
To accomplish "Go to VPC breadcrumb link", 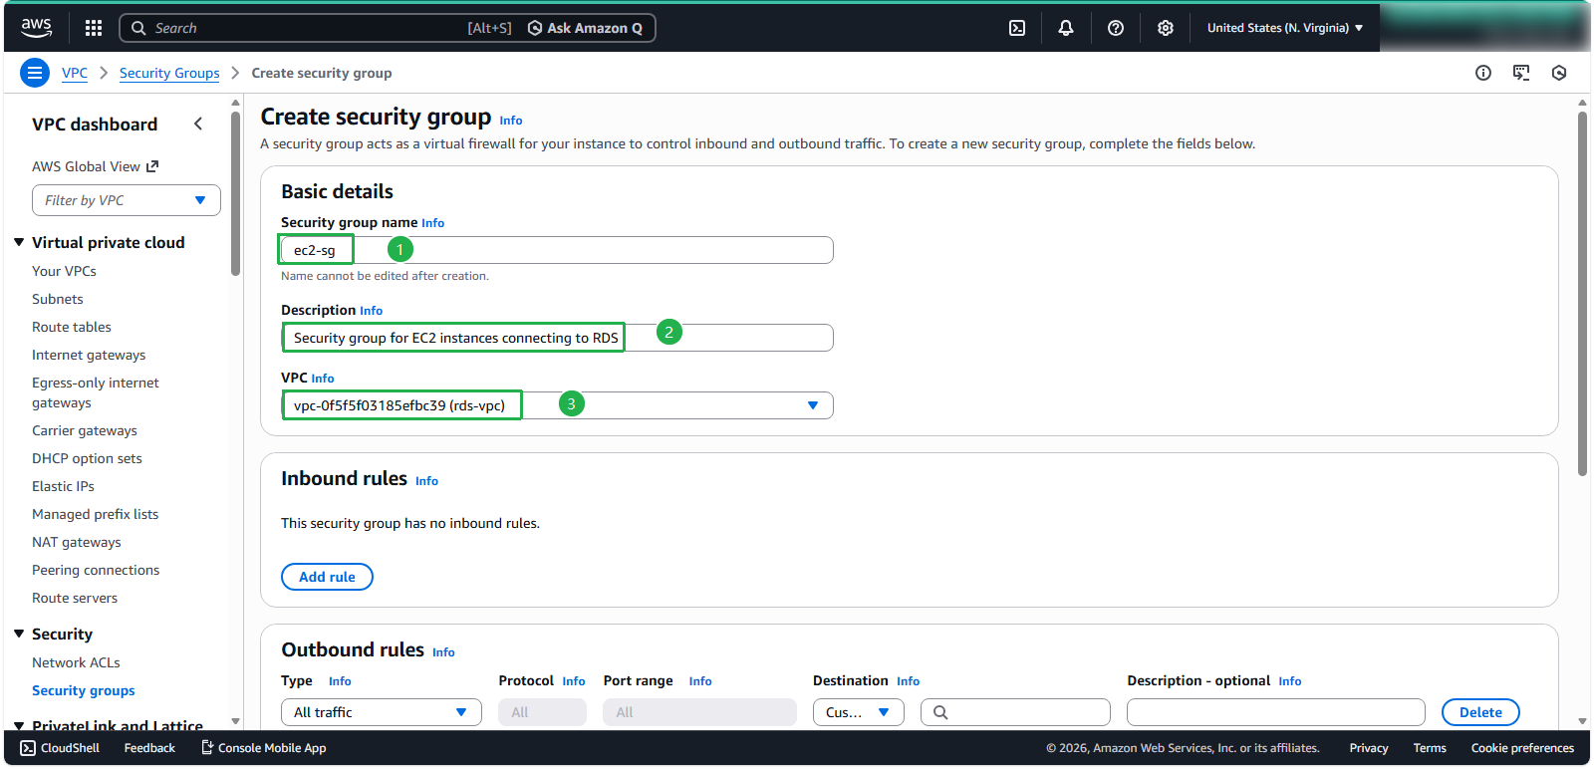I will click(x=75, y=73).
